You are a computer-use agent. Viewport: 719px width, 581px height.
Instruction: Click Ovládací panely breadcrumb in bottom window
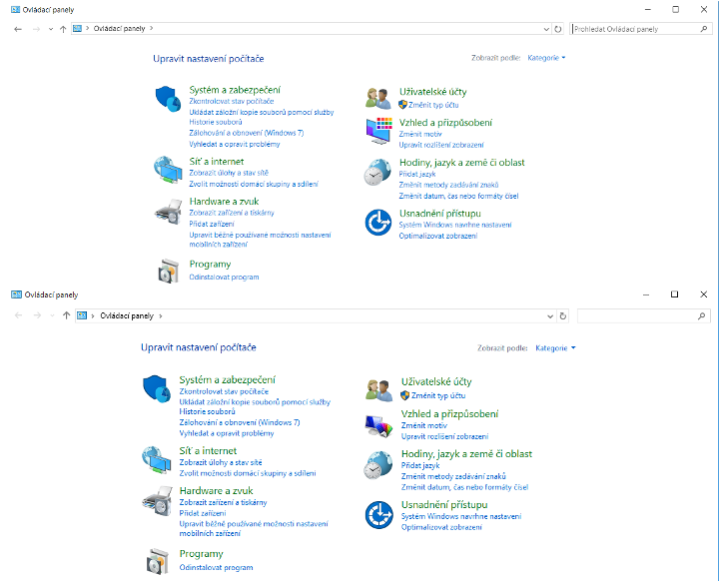pyautogui.click(x=127, y=315)
